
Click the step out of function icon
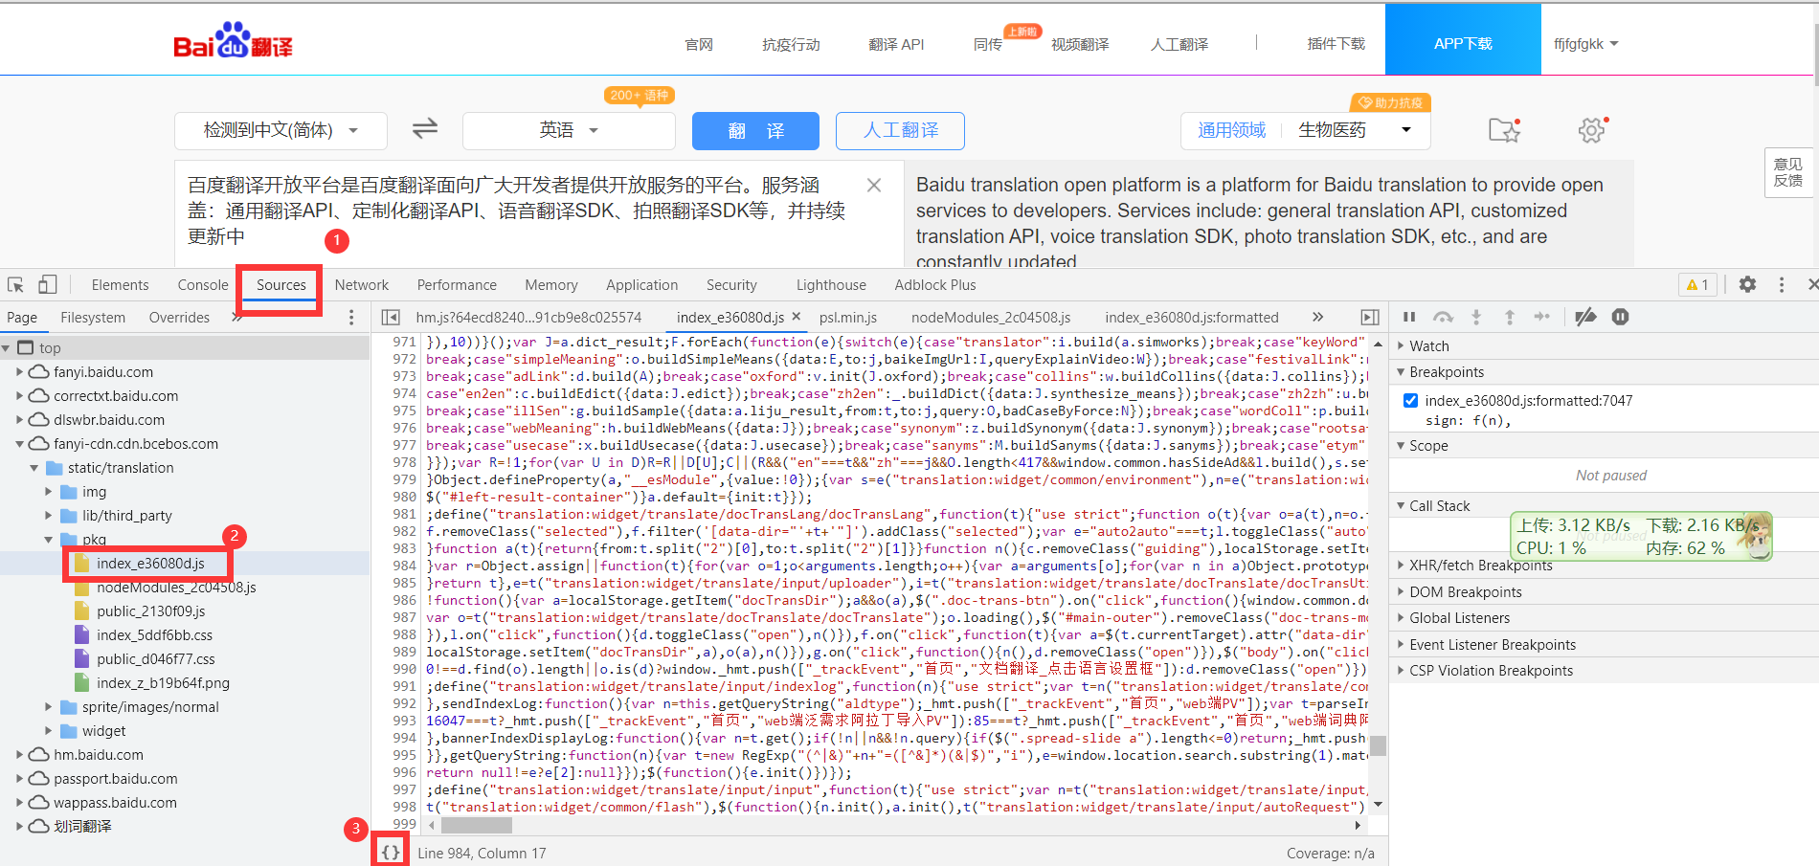click(x=1509, y=317)
